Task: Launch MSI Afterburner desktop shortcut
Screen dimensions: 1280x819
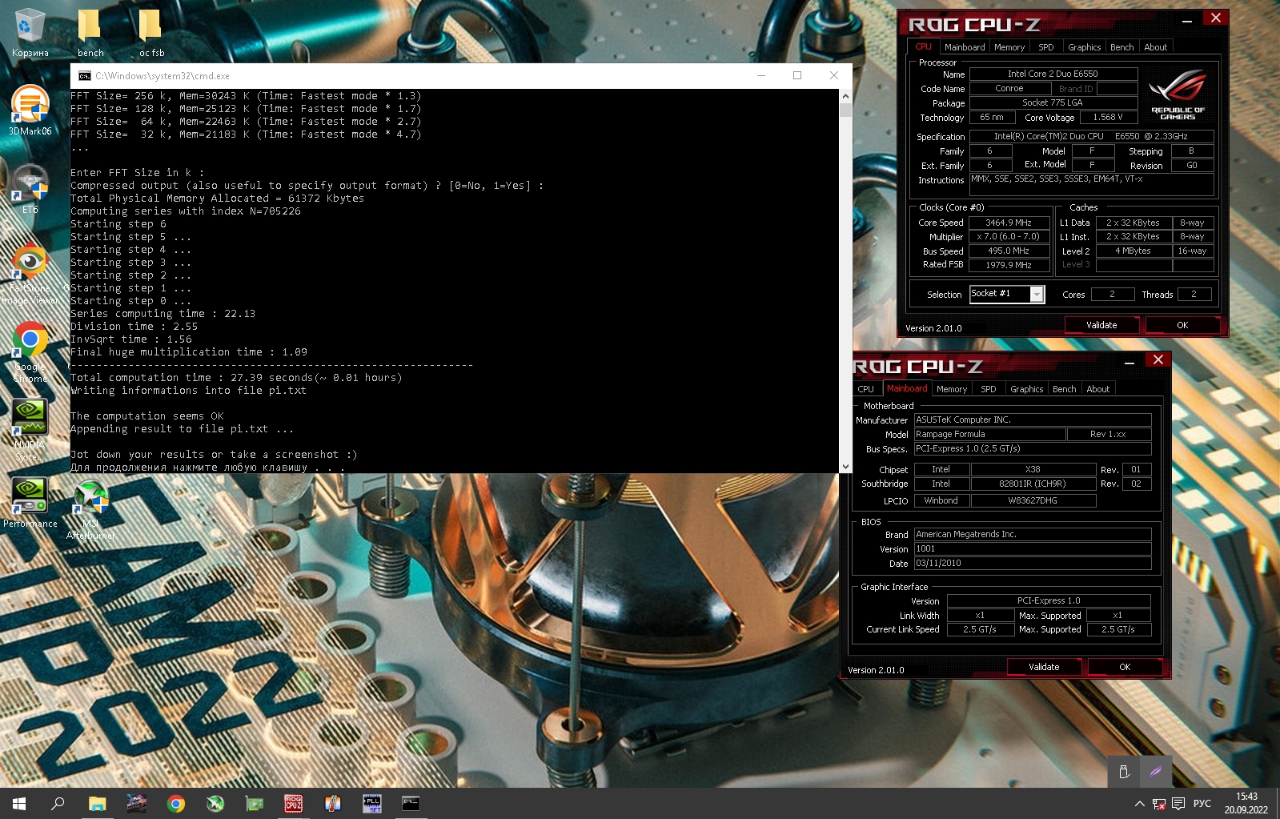Action: point(90,509)
